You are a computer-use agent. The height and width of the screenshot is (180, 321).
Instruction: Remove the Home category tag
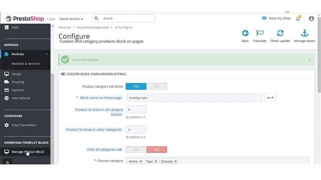[141, 161]
